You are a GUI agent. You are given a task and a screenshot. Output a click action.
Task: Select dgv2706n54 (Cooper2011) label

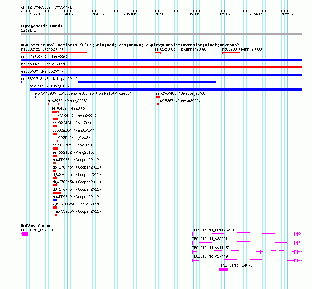[77, 182]
